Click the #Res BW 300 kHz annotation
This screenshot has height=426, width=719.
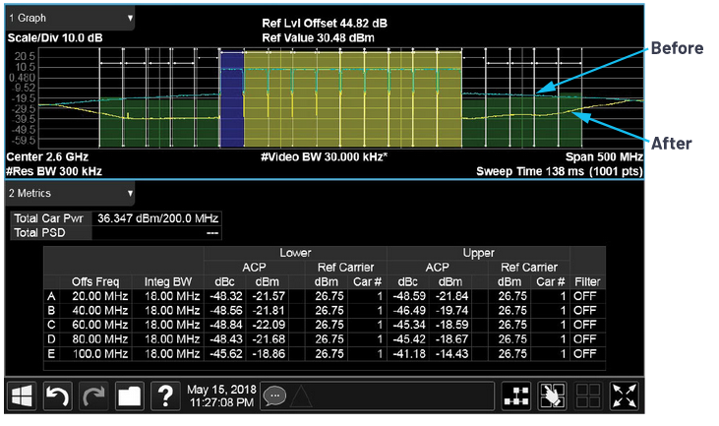click(x=54, y=171)
